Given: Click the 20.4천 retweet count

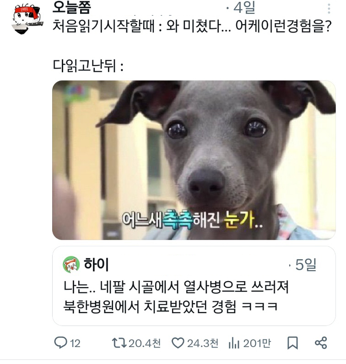Looking at the screenshot, I should [x=145, y=343].
